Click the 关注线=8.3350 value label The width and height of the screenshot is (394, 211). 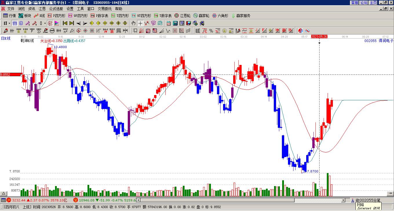[51, 41]
